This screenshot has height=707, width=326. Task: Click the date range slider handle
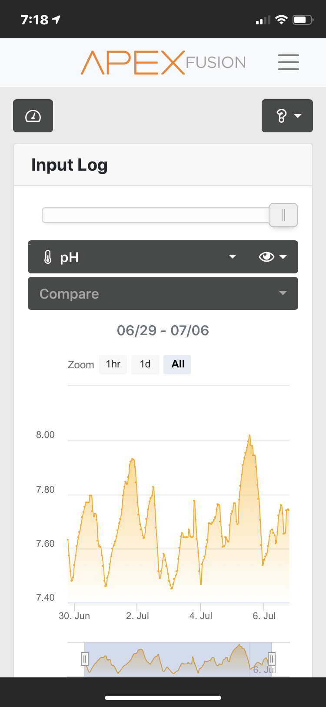283,215
